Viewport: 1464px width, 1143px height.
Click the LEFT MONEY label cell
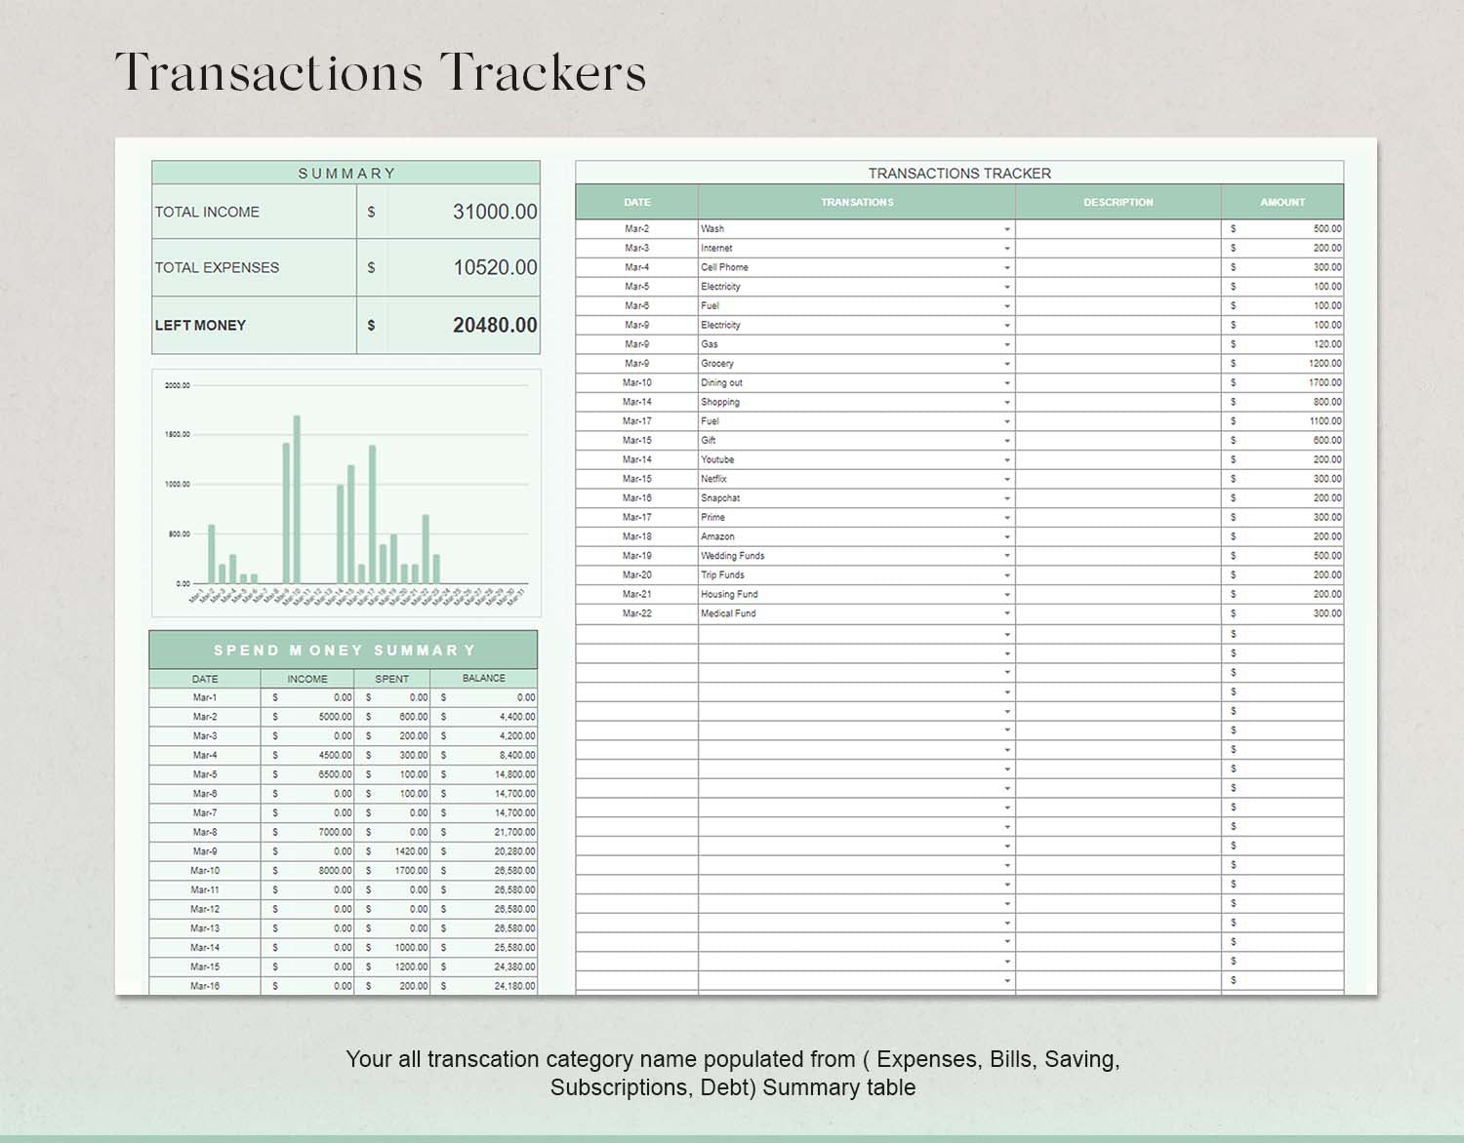[254, 325]
